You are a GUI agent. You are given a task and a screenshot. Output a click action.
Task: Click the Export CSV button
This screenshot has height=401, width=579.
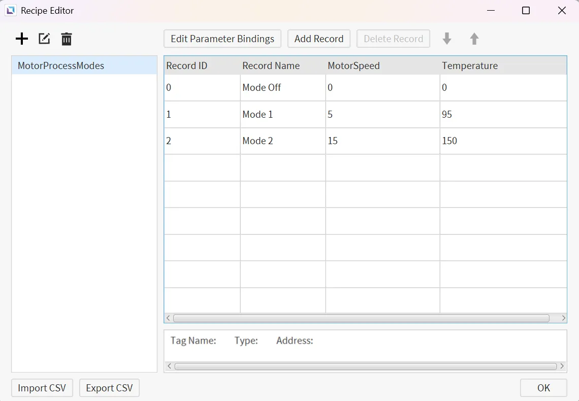(109, 388)
